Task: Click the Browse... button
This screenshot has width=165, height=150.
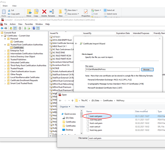Action: pos(148,70)
